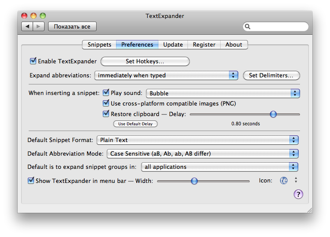
Task: Open the Bubble sound dropdown
Action: click(x=223, y=93)
